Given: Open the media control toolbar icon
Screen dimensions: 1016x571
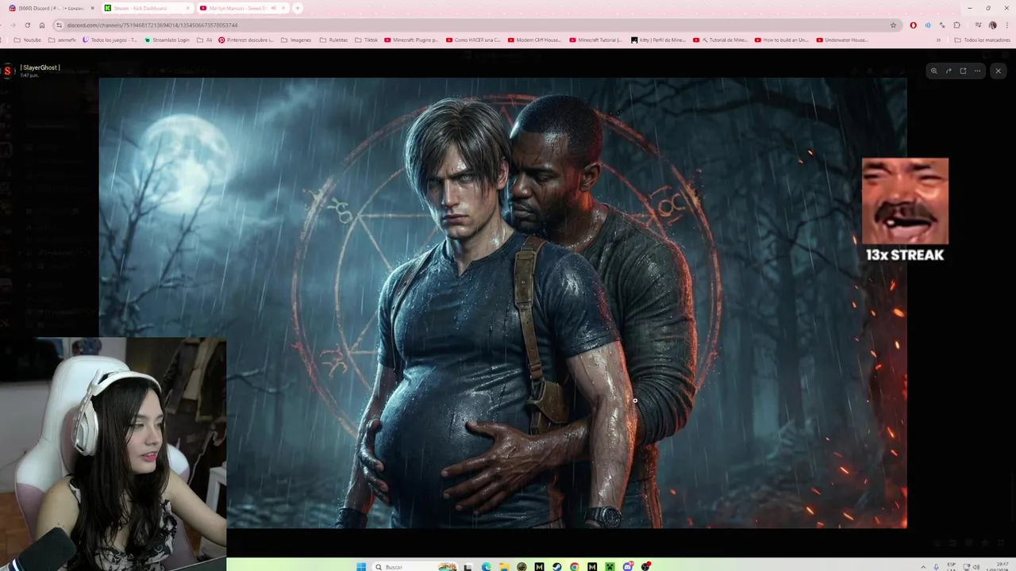Looking at the screenshot, I should (978, 25).
